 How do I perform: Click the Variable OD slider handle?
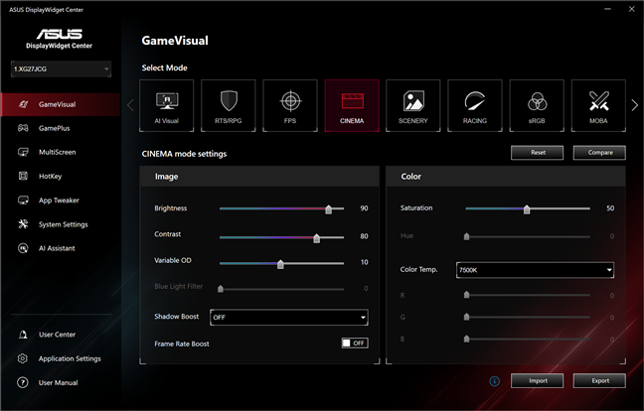[x=280, y=264]
